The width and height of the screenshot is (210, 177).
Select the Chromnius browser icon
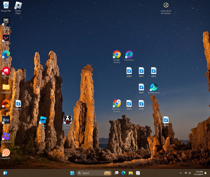129,56
